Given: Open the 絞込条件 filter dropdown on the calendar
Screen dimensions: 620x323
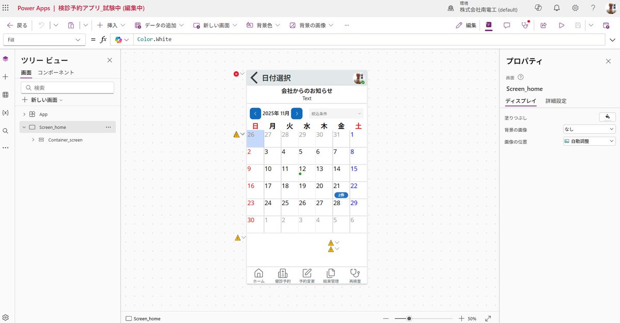Looking at the screenshot, I should (336, 113).
